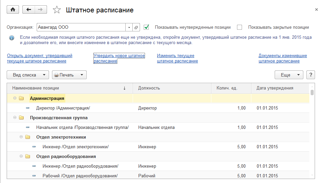Click the Администрация folder icon
The width and height of the screenshot is (318, 183).
pos(22,99)
